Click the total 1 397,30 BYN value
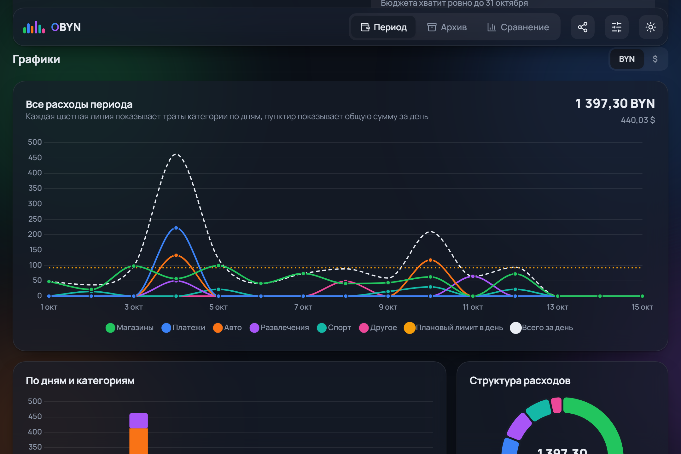This screenshot has height=454, width=681. (615, 103)
